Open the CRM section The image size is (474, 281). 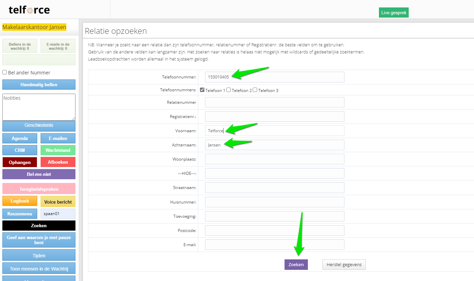point(20,150)
